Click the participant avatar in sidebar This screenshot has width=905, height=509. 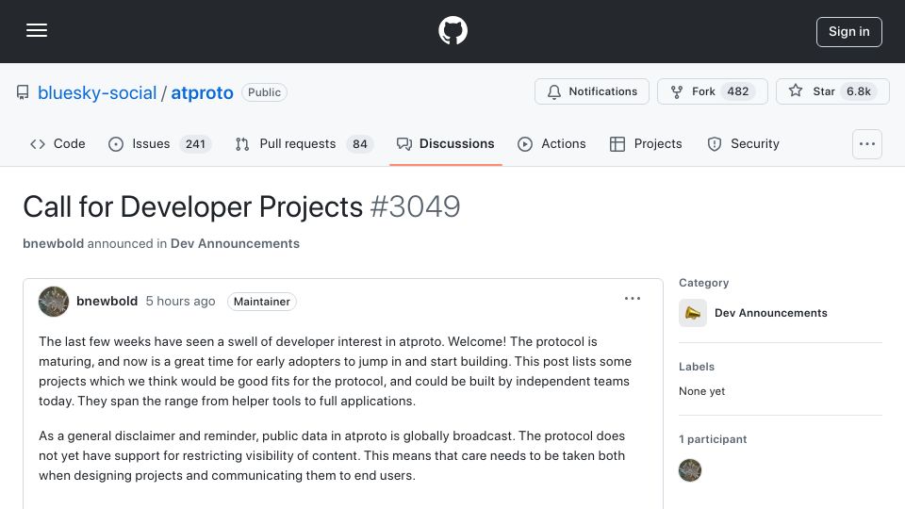tap(690, 470)
